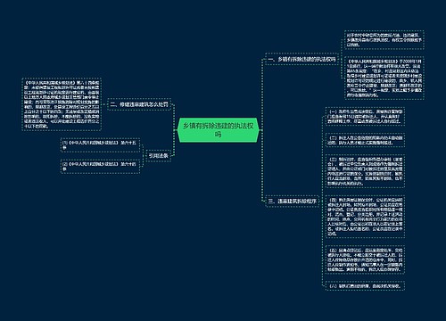Open citation [1] 中华人民共和国城乡规划法
Viewport: 446px width, 321px height.
100,144
